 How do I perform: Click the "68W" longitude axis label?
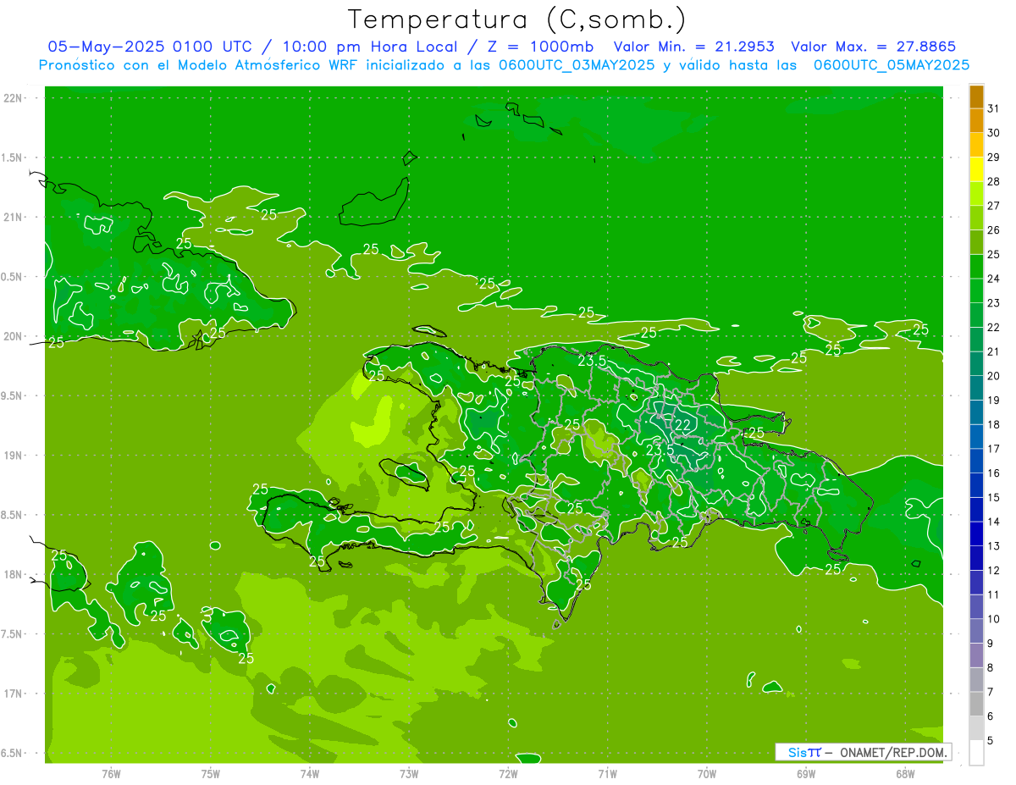pyautogui.click(x=905, y=774)
